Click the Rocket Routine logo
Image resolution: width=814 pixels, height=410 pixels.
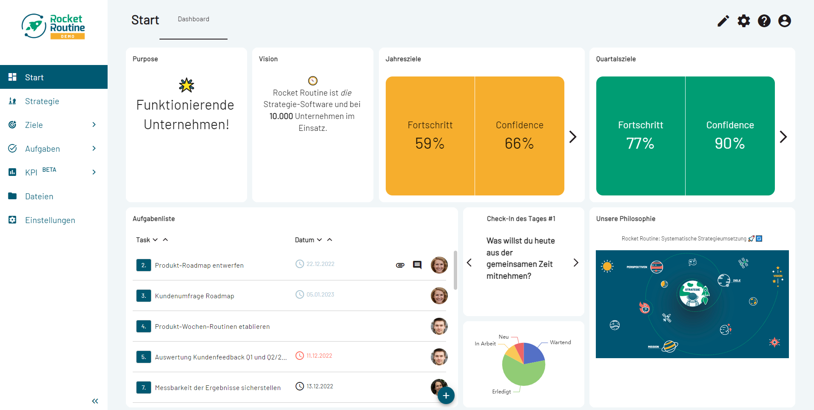point(53,26)
